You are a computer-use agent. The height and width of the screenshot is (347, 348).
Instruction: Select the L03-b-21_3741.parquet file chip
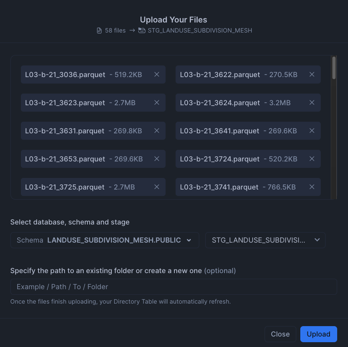(248, 187)
